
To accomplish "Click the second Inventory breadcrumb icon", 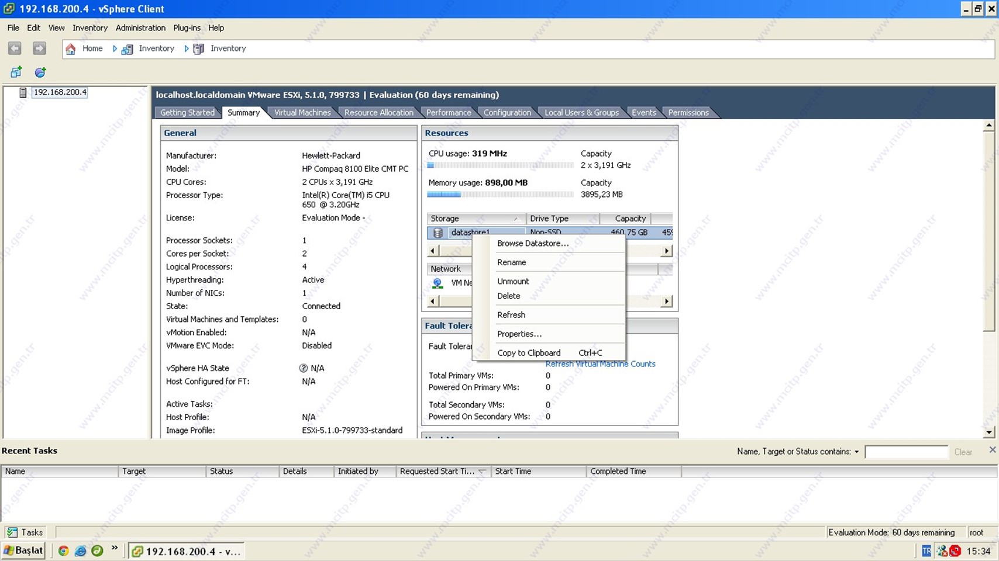I will point(199,49).
